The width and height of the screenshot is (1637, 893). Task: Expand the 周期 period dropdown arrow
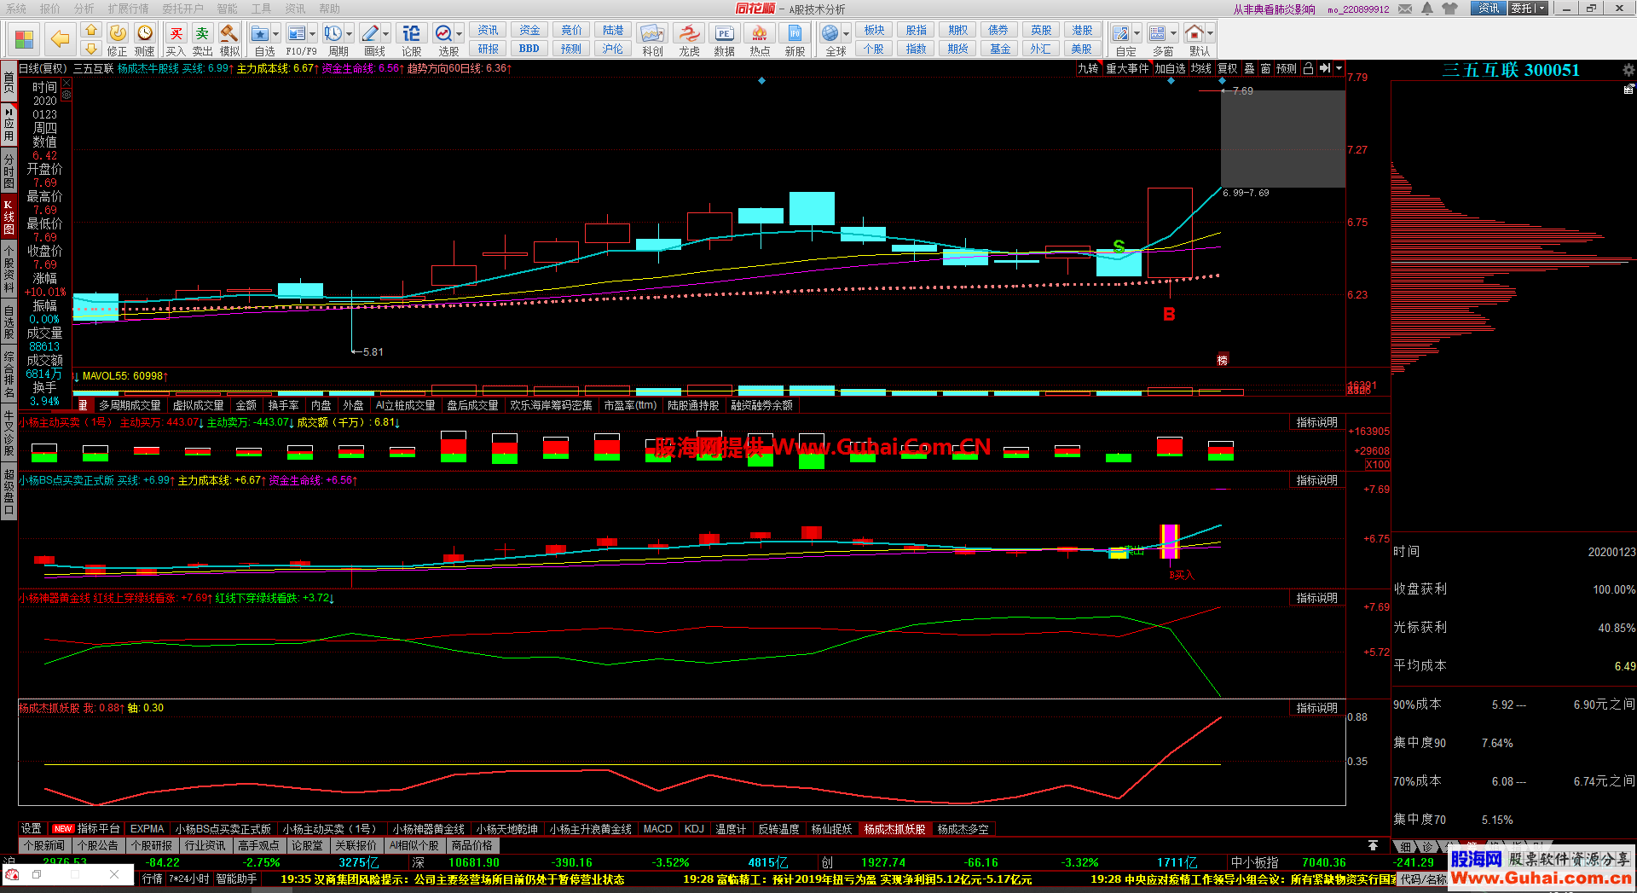(350, 34)
